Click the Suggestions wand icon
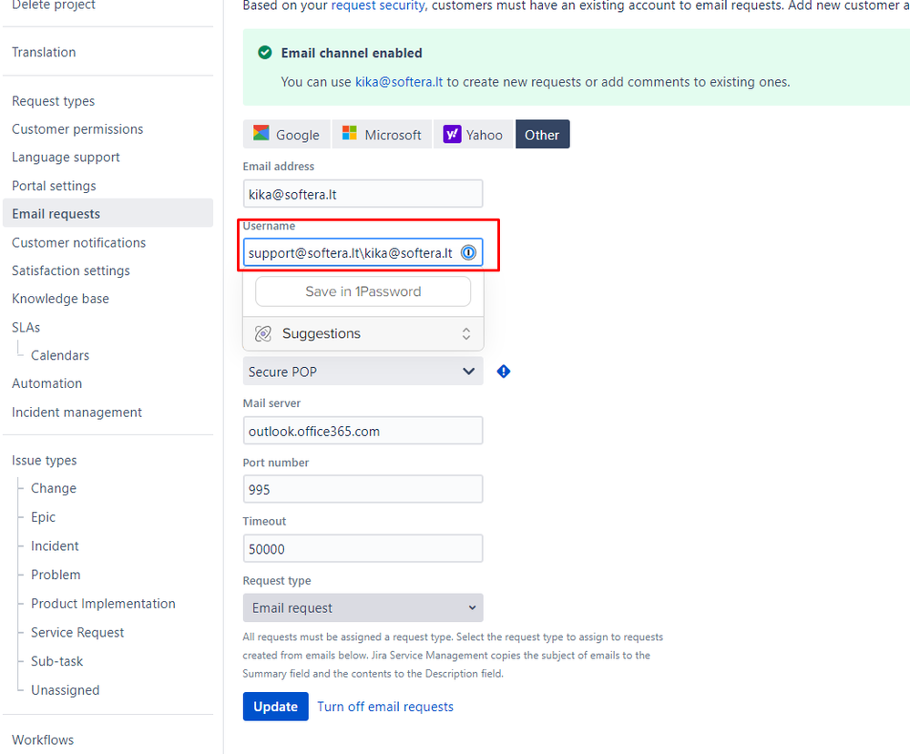 coord(263,333)
